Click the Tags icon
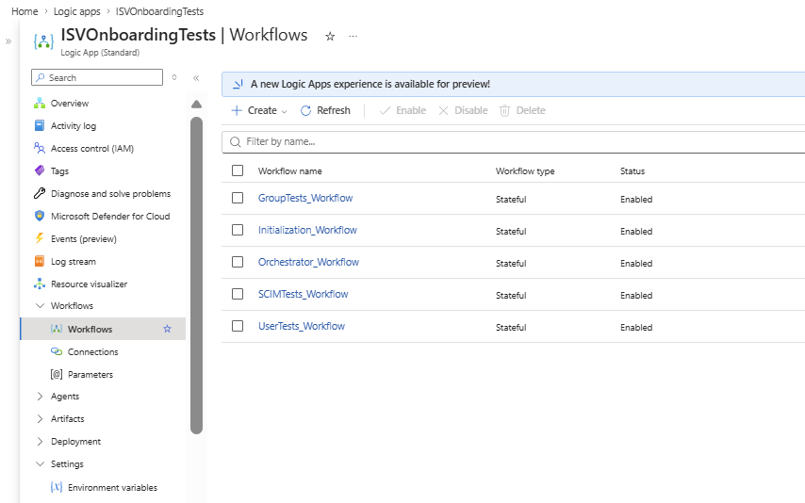 (x=40, y=170)
